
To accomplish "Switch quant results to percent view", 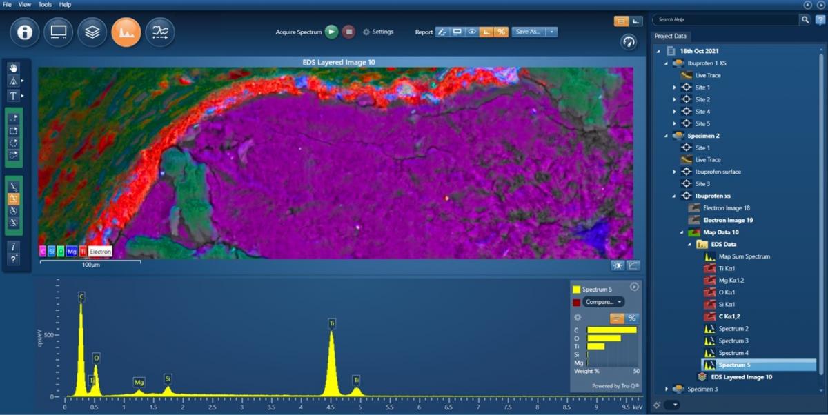I will 631,318.
